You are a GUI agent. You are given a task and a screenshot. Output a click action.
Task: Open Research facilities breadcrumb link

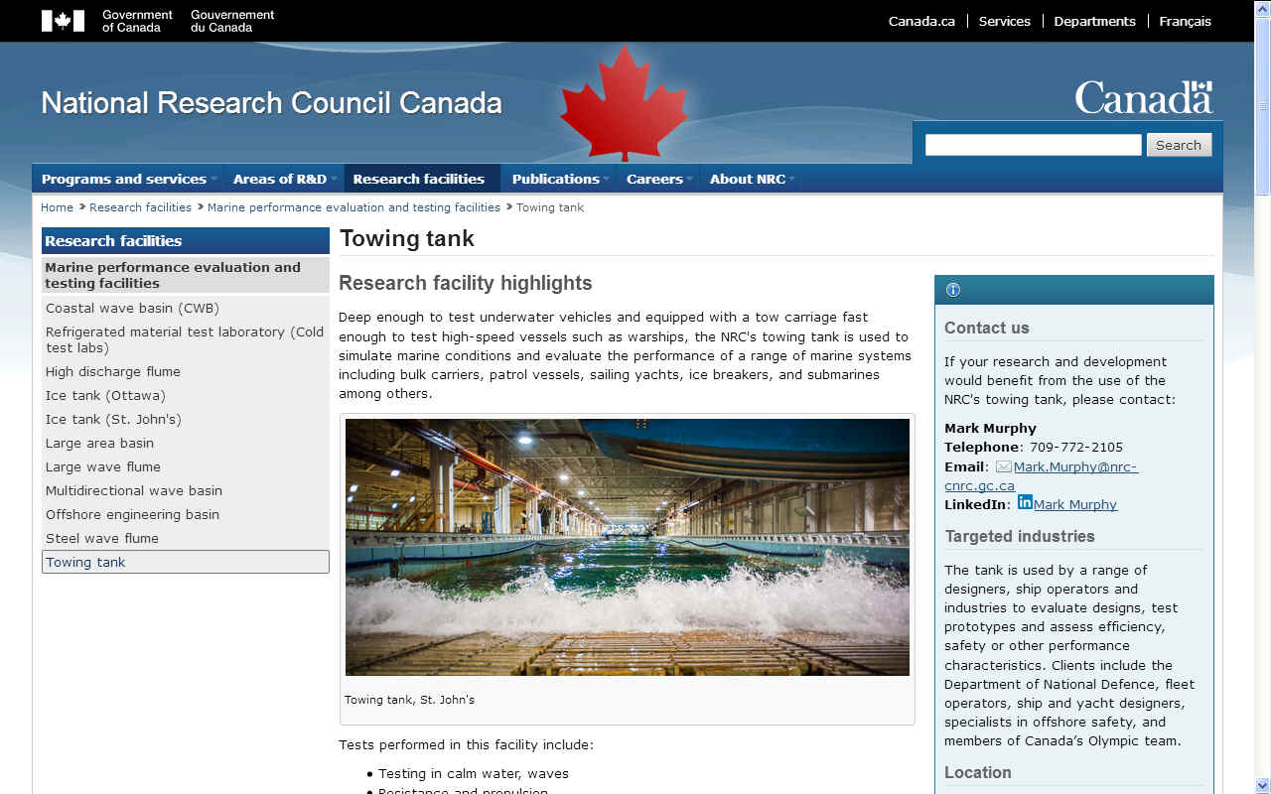pyautogui.click(x=140, y=207)
